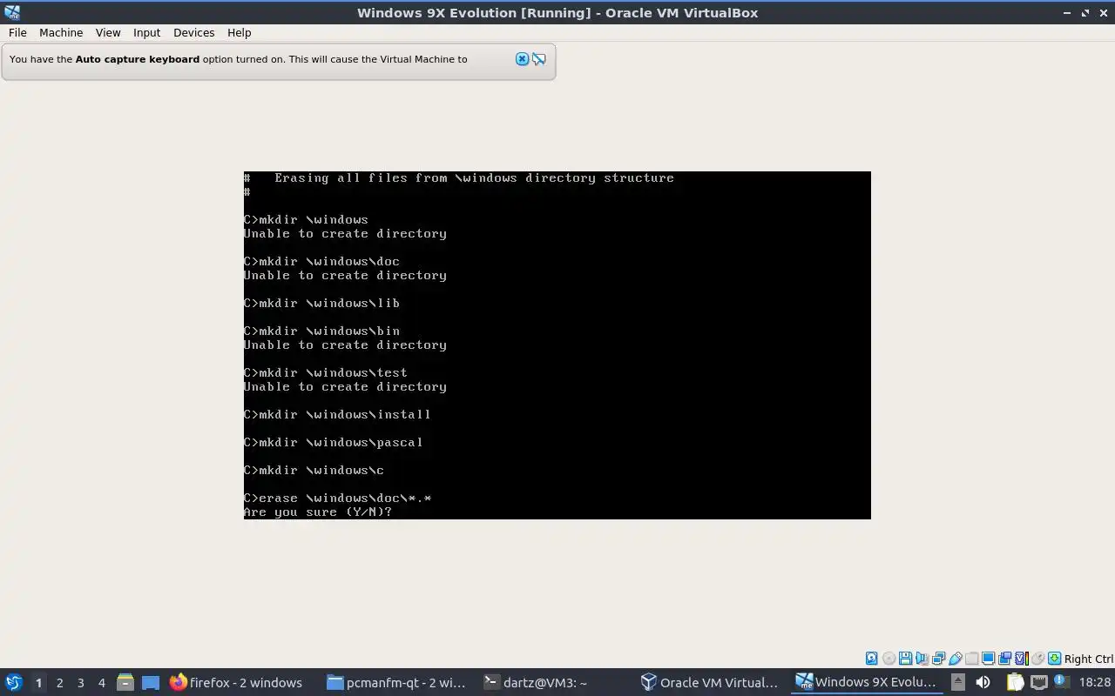Screen dimensions: 1115x696
Task: Click the update notifier tray icon
Action: tap(1062, 680)
